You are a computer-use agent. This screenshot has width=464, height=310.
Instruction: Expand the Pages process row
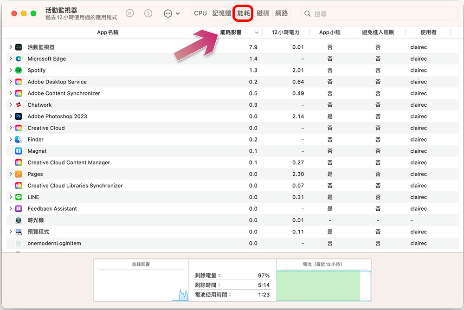[10, 174]
